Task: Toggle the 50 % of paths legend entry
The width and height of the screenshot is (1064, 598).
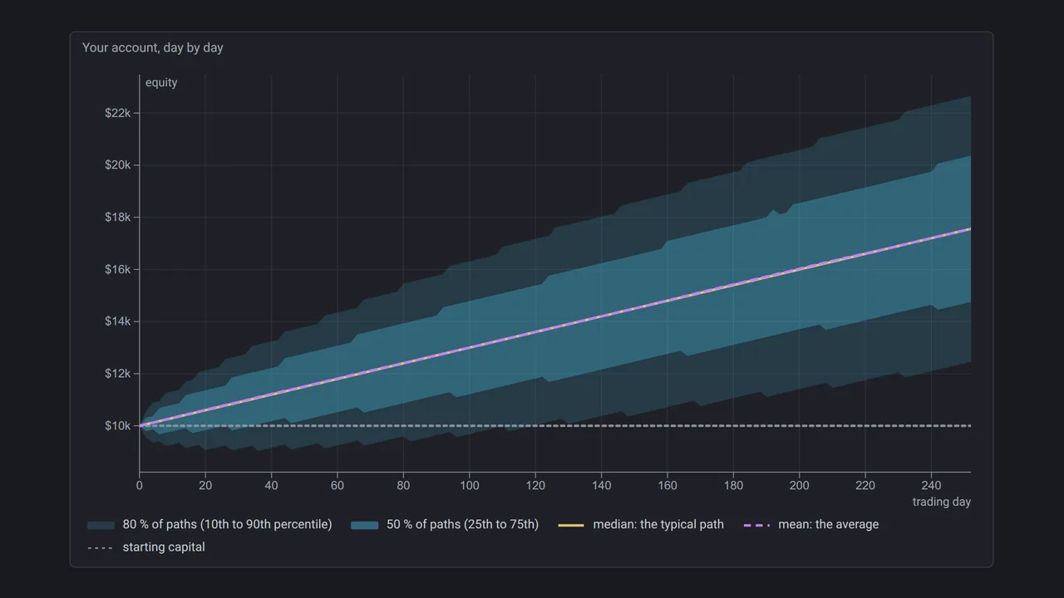Action: point(445,524)
